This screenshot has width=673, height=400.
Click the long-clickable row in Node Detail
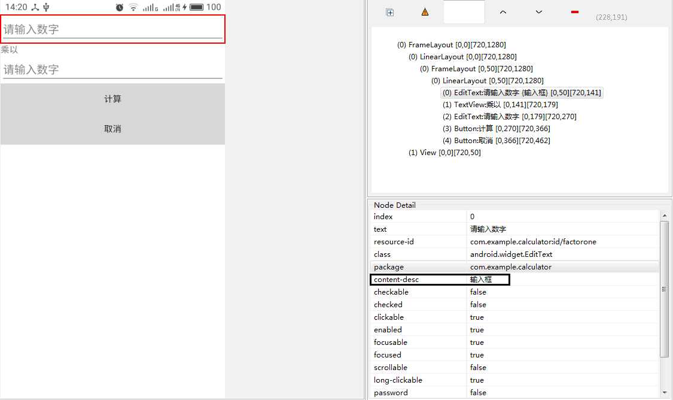tap(514, 380)
